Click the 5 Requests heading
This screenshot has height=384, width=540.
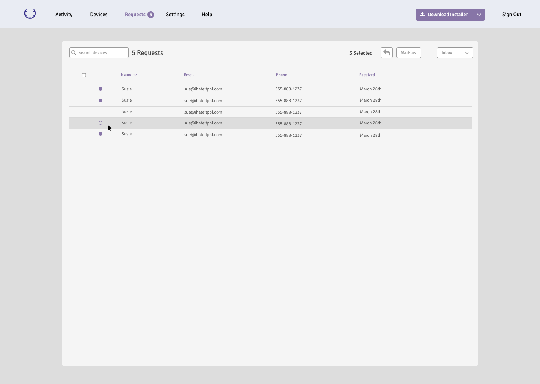tap(147, 53)
